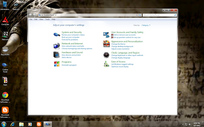Click Change keyboards or other input methods
204x127 pixels.
(127, 55)
